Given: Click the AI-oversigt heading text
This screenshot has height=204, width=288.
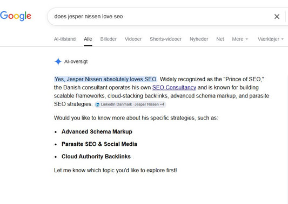Looking at the screenshot, I should point(76,62).
